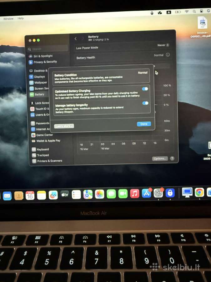
Task: Disable Manage battery longevity switch
Action: 145,103
